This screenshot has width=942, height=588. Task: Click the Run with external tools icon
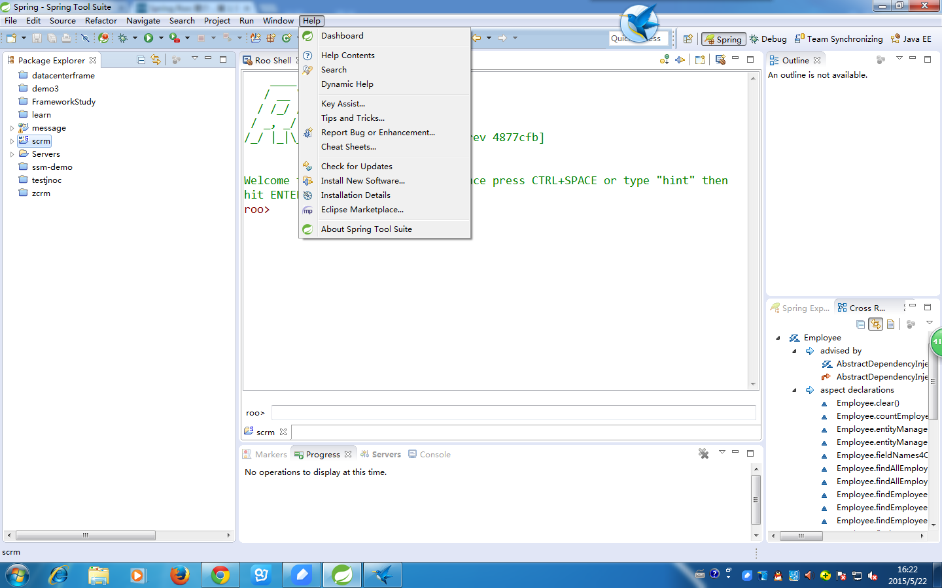[174, 38]
